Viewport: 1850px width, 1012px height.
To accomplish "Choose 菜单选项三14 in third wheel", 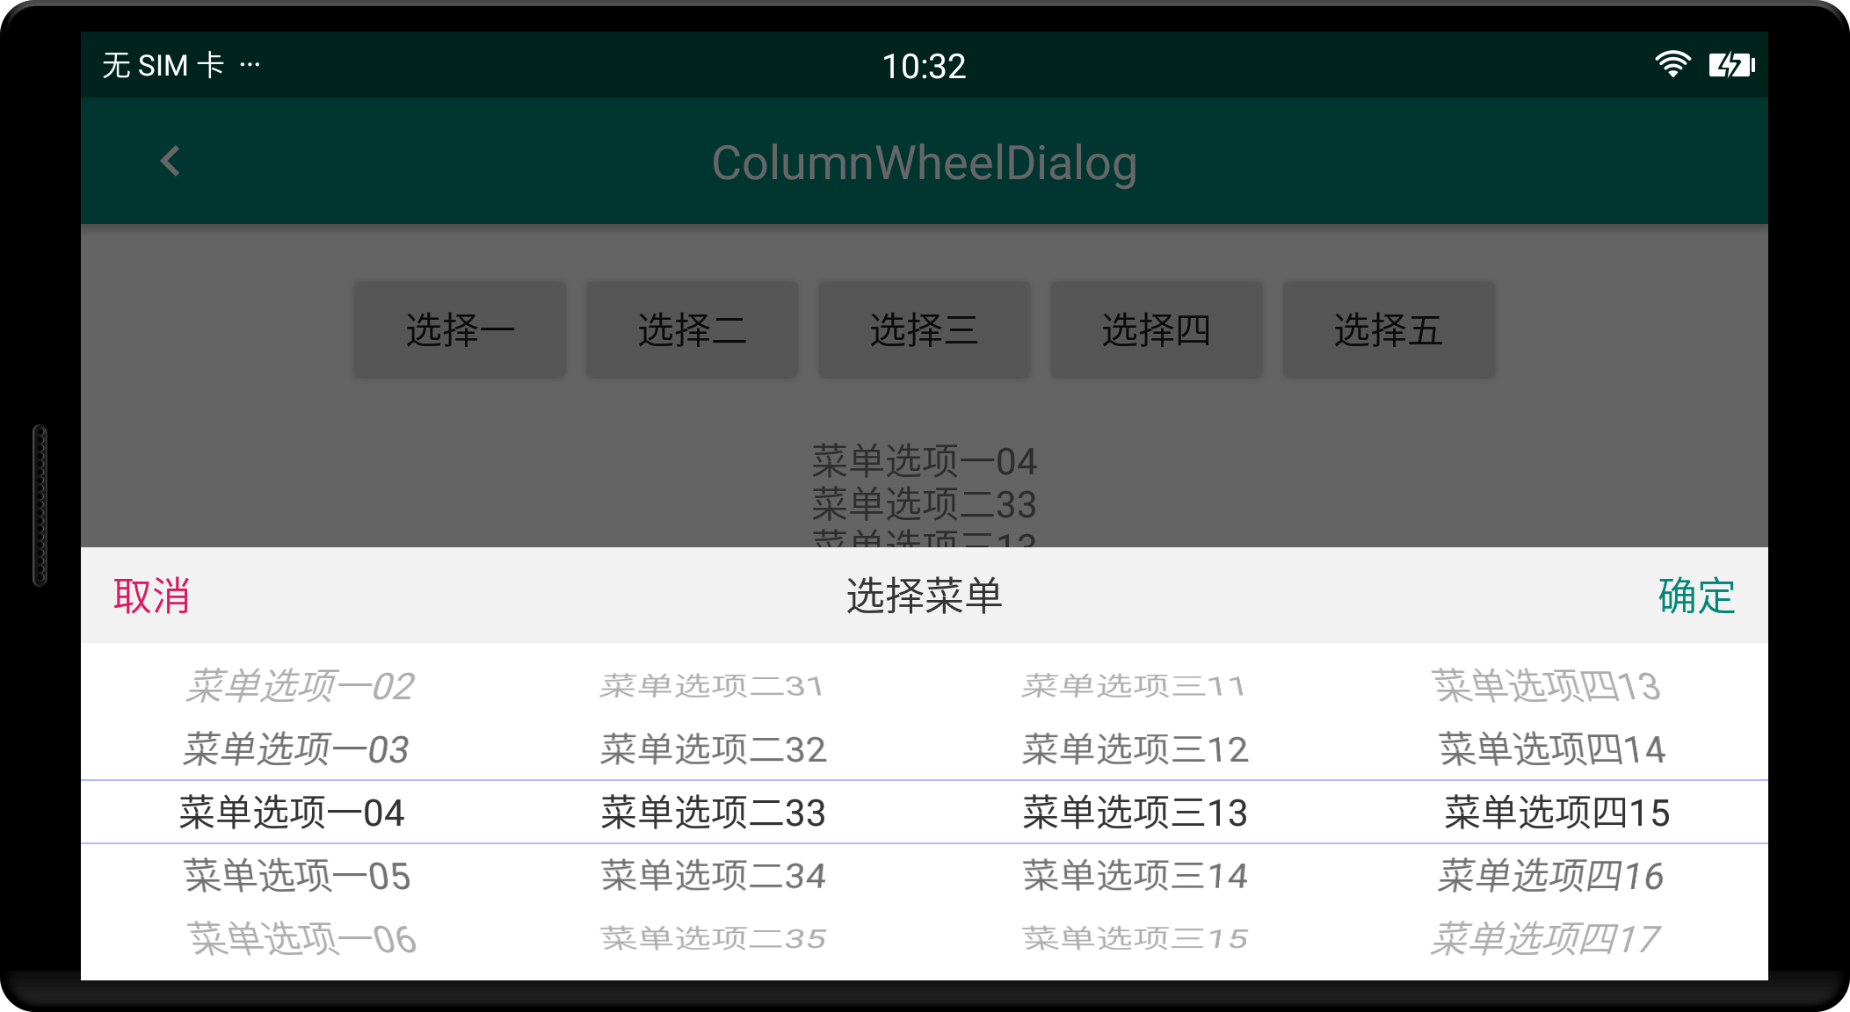I will click(1135, 876).
